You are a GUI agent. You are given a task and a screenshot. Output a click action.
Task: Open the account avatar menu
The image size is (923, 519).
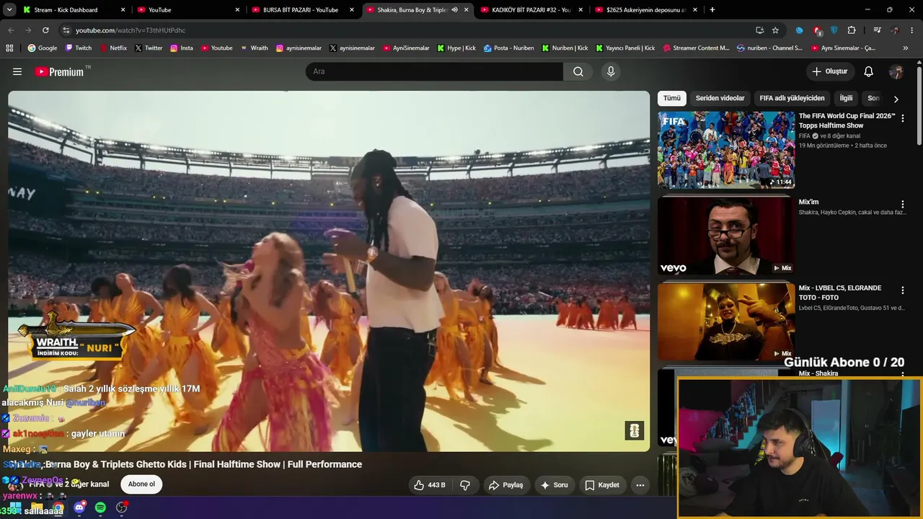pos(896,71)
